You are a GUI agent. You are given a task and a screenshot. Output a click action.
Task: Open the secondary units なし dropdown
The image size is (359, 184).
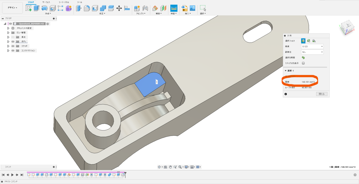312,52
